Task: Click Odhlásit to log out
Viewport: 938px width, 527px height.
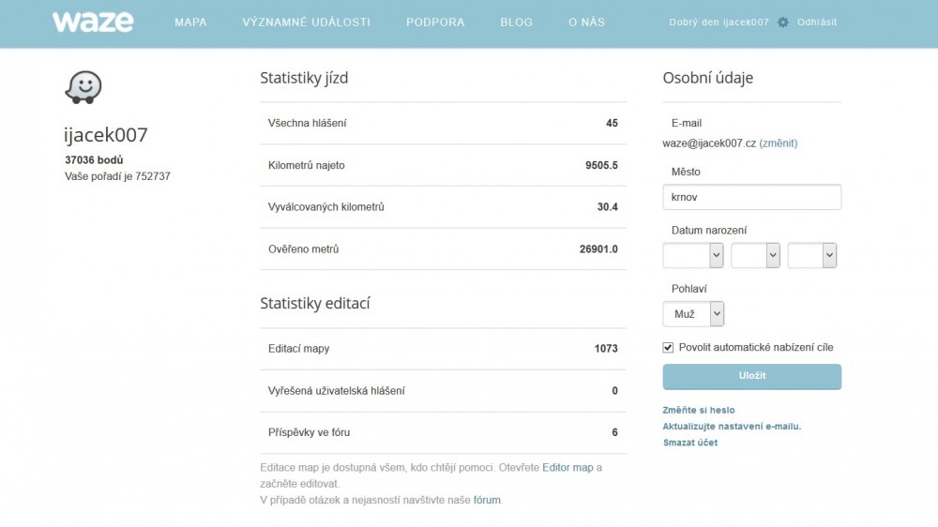Action: [817, 23]
